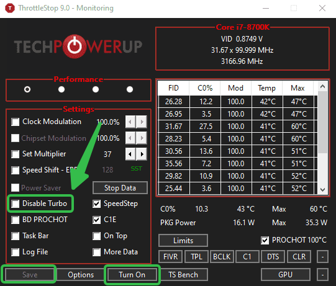Click the C1 button
The height and width of the screenshot is (286, 336).
(x=247, y=256)
